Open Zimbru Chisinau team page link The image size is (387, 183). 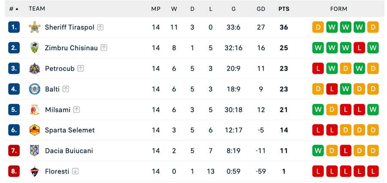(x=71, y=48)
